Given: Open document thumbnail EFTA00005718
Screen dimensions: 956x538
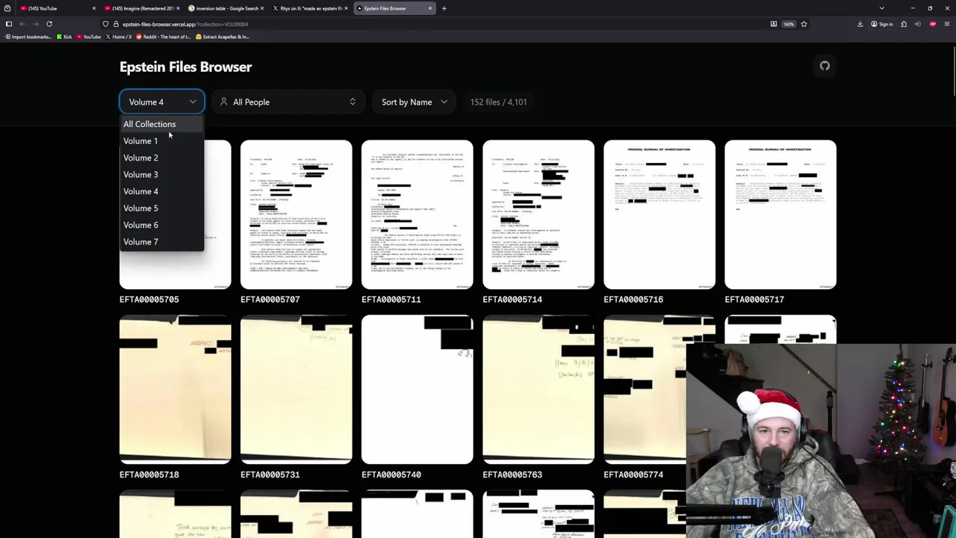Looking at the screenshot, I should 176,389.
